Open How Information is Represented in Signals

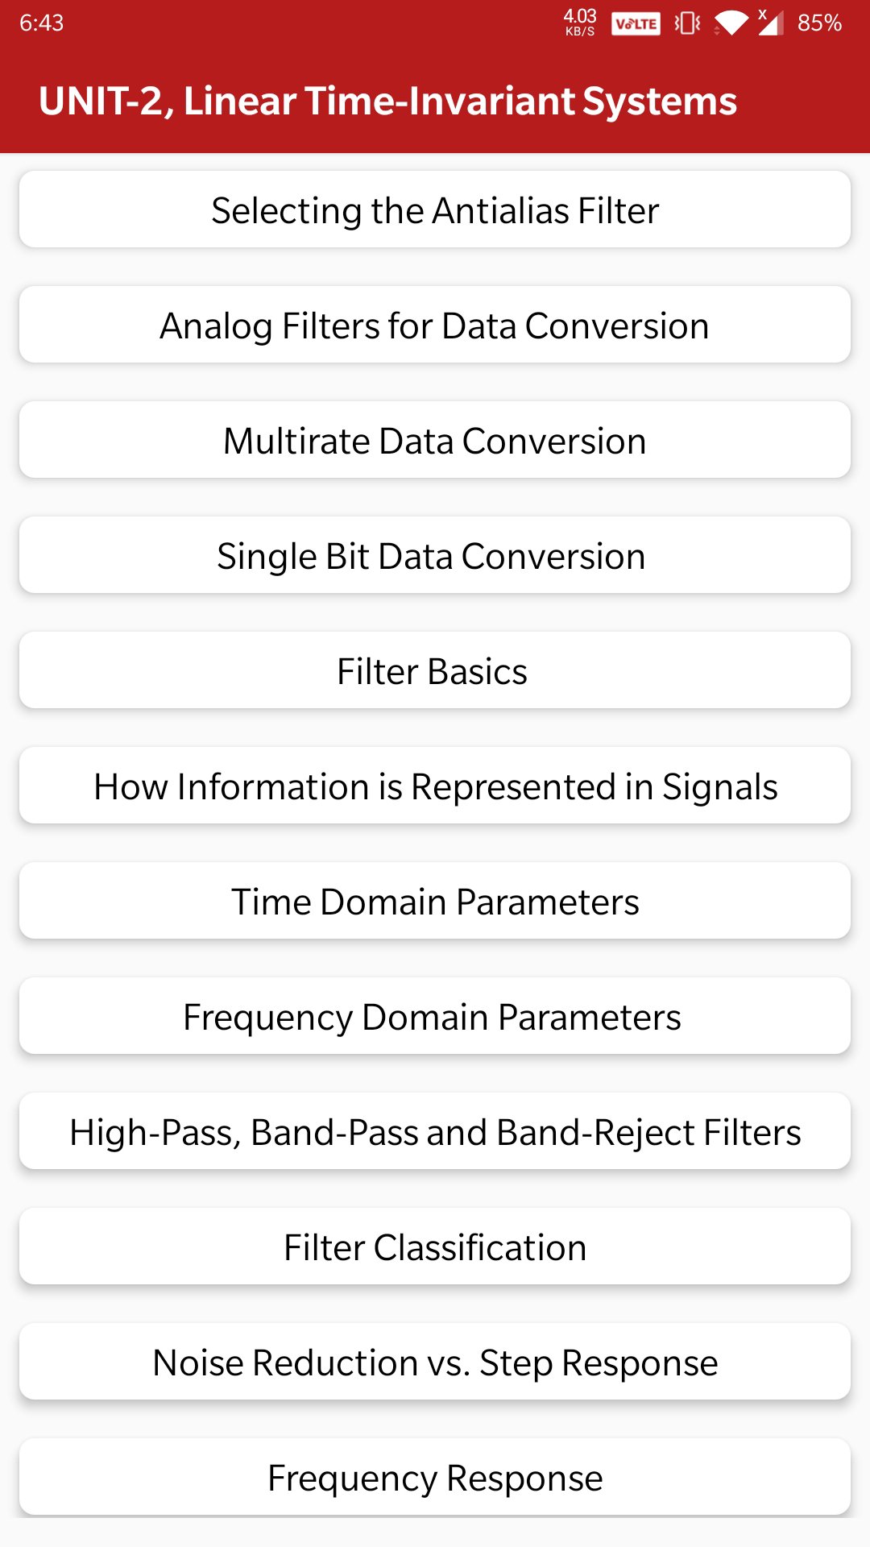(435, 786)
